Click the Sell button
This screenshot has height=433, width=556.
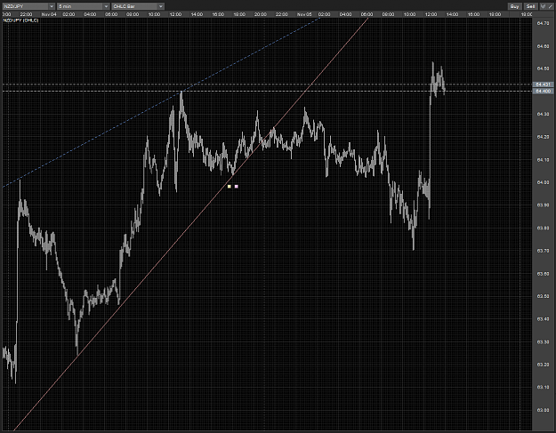(x=530, y=6)
